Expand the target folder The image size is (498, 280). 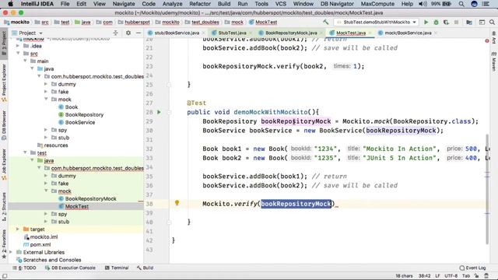pos(18,229)
